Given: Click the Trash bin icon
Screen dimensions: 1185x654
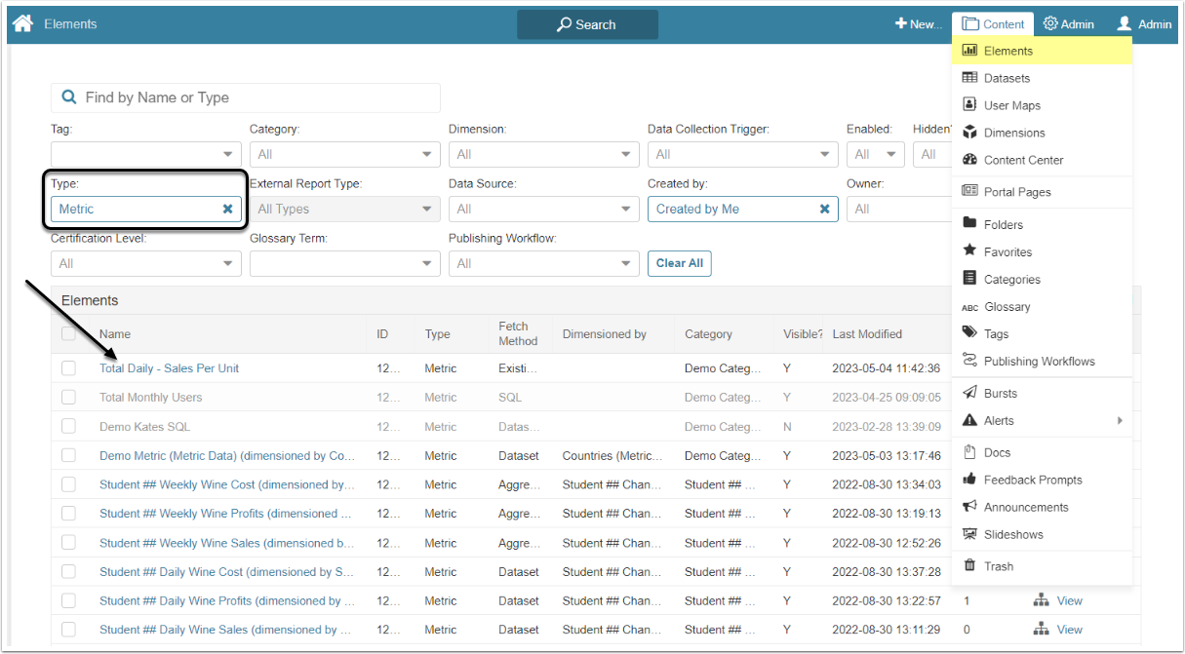Looking at the screenshot, I should click(x=969, y=566).
